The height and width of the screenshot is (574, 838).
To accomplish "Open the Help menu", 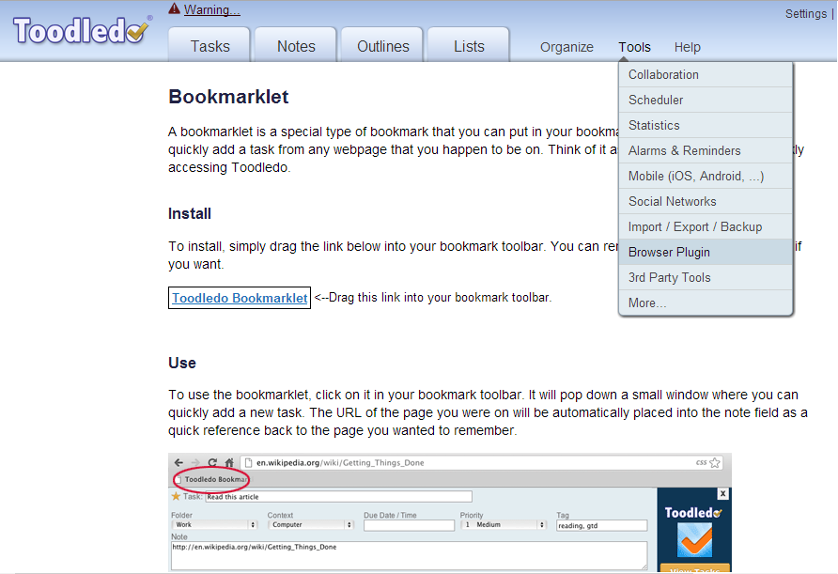I will (x=688, y=47).
